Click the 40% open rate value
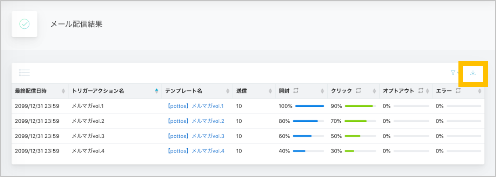Image resolution: width=496 pixels, height=177 pixels. click(x=284, y=151)
